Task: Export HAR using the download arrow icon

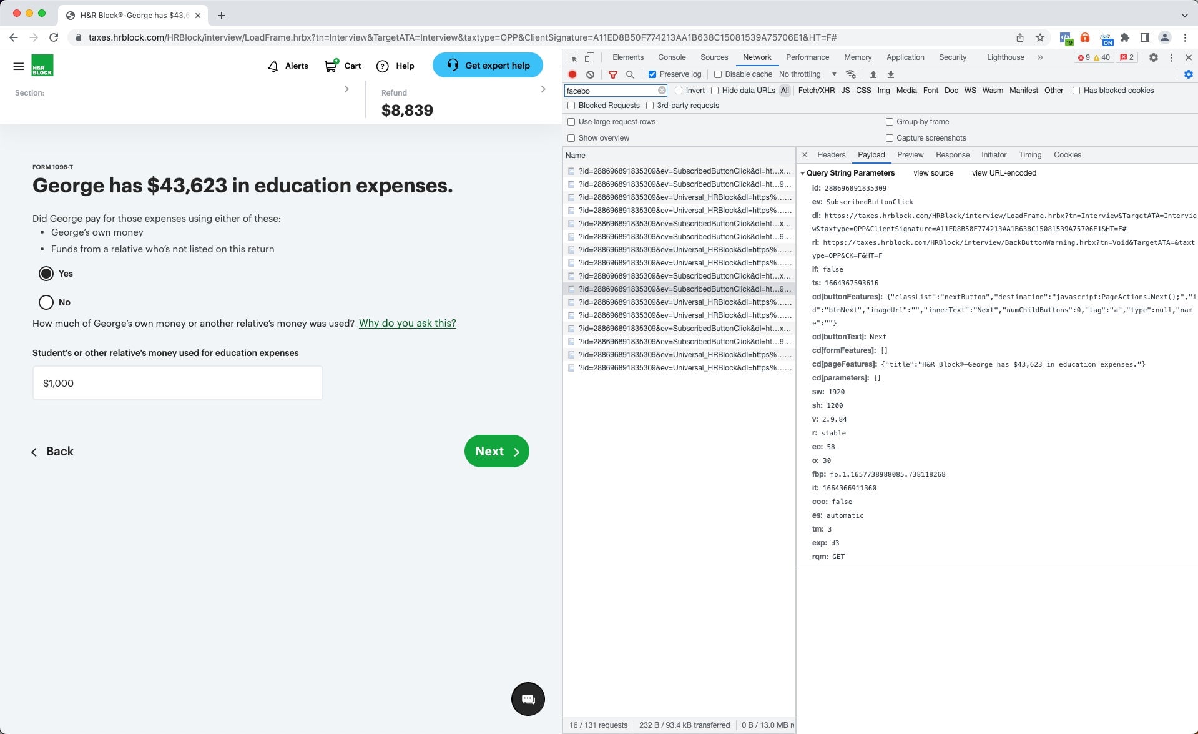Action: click(890, 74)
